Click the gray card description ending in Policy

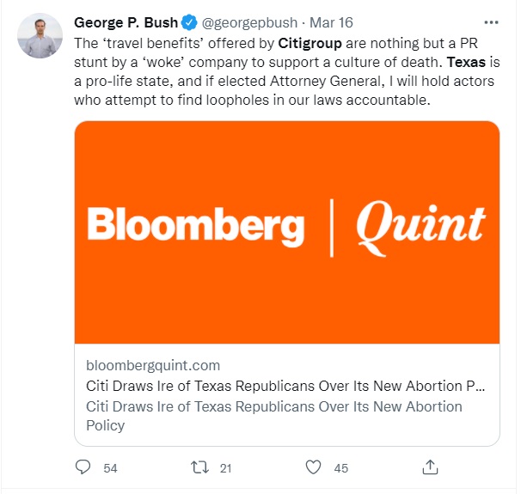(x=274, y=416)
